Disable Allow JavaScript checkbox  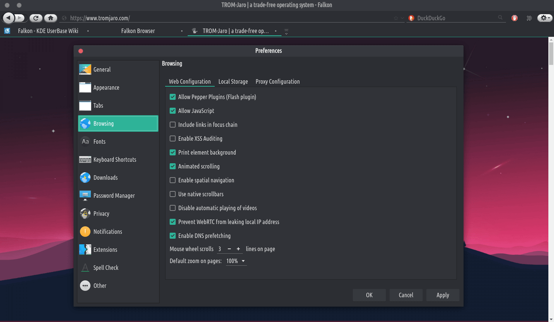(173, 111)
